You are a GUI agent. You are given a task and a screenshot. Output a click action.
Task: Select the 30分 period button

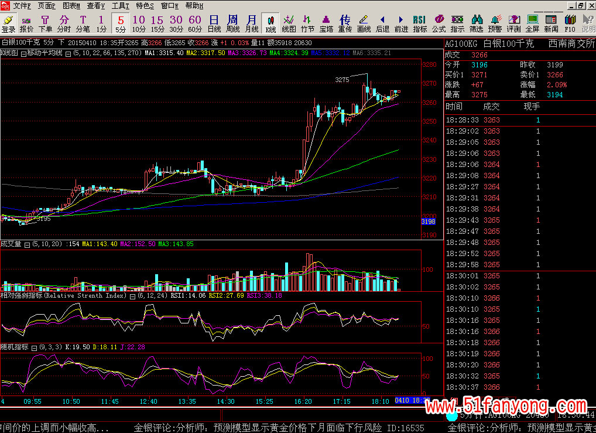pyautogui.click(x=176, y=23)
